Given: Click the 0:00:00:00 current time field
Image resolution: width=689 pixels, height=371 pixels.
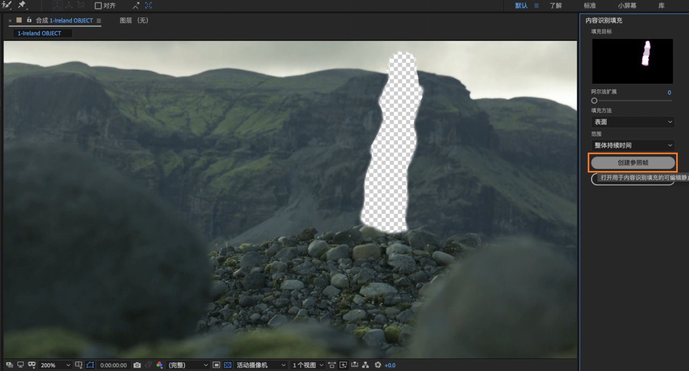Looking at the screenshot, I should coord(114,365).
